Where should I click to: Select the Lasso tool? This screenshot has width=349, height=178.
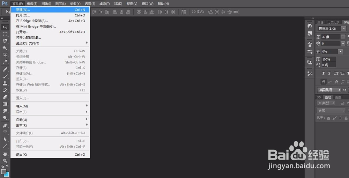click(x=5, y=41)
